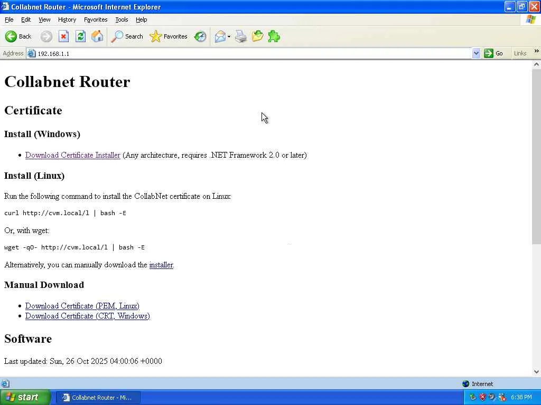The height and width of the screenshot is (405, 541).
Task: Open the File menu
Action: coord(9,20)
